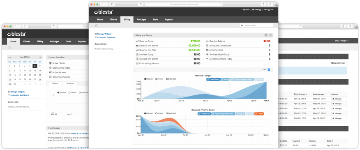Click the Services Added Today plus icon
Image resolution: width=360 pixels, height=150 pixels.
(207, 54)
